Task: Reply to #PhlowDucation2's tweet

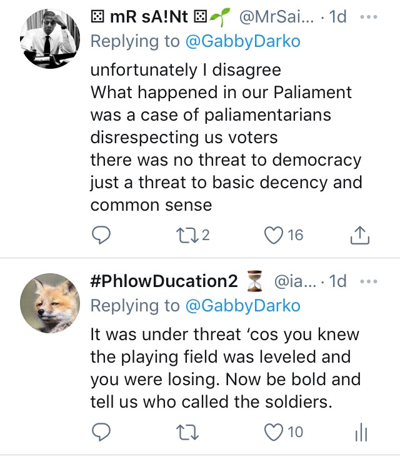Action: (101, 432)
